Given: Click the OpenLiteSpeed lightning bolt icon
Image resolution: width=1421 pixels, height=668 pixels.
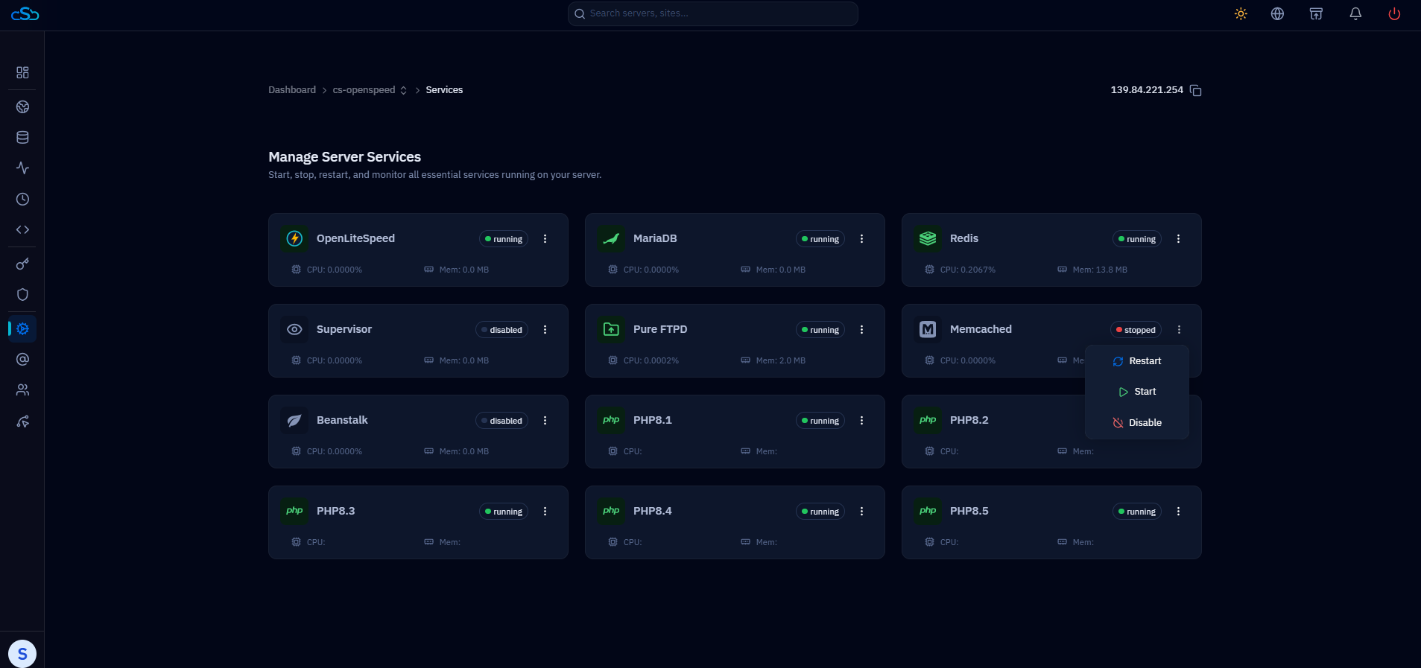Looking at the screenshot, I should coord(294,238).
